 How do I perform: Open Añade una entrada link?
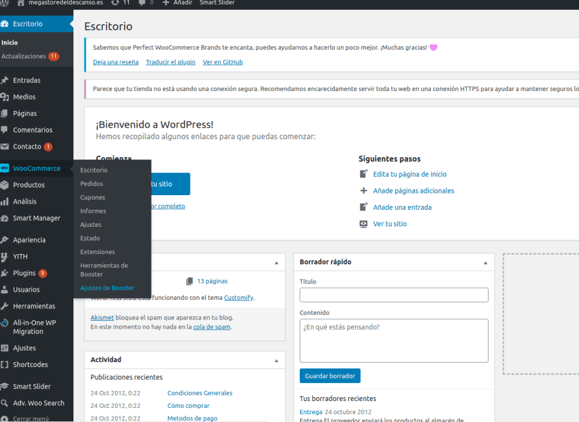(402, 207)
